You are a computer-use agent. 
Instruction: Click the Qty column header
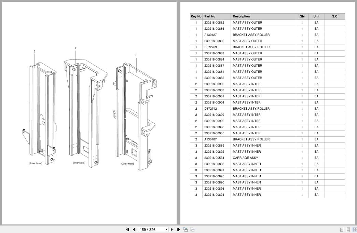[x=302, y=16]
